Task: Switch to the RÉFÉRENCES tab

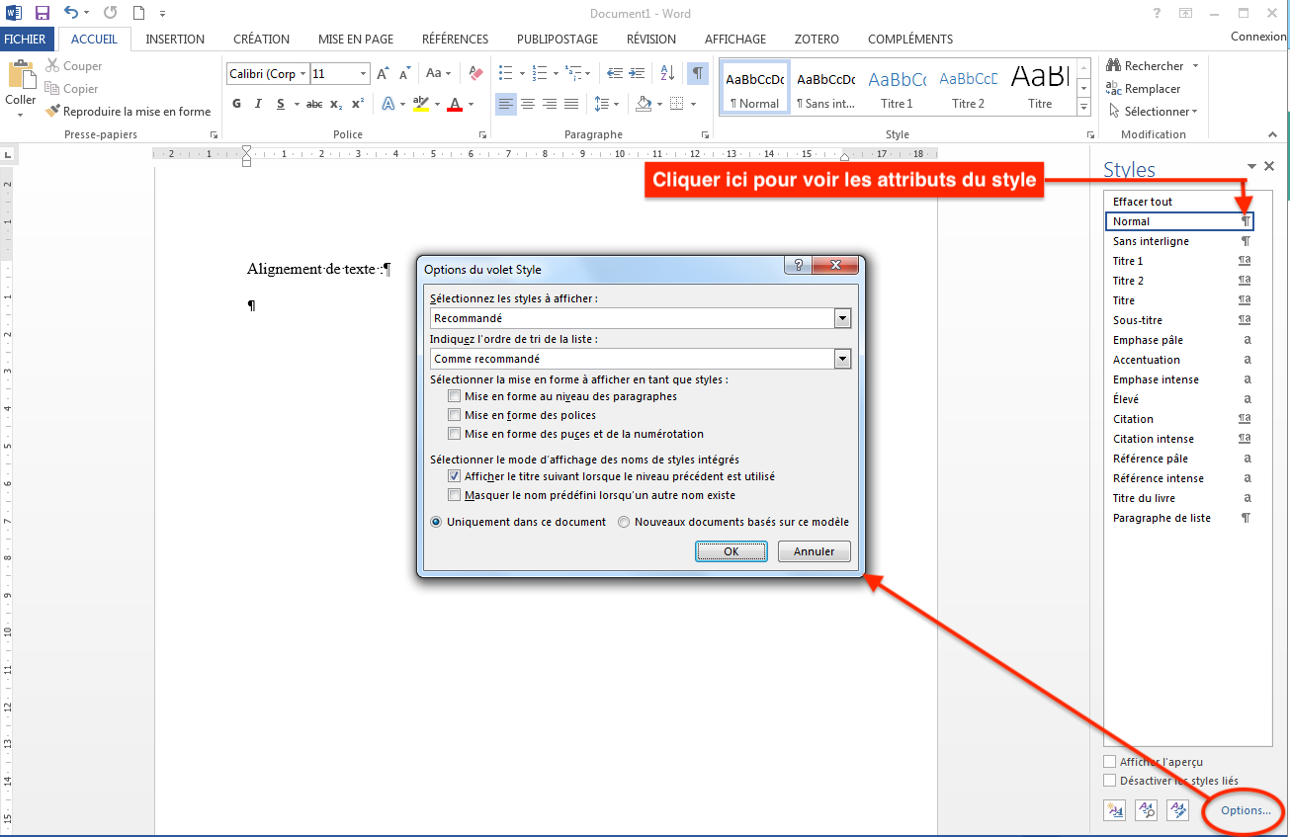Action: tap(455, 40)
